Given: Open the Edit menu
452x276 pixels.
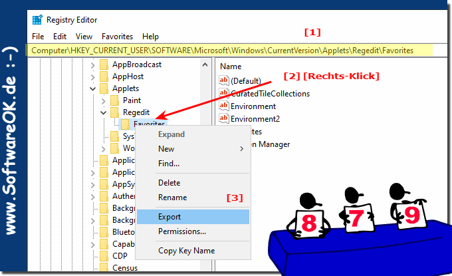Looking at the screenshot, I should coord(60,37).
